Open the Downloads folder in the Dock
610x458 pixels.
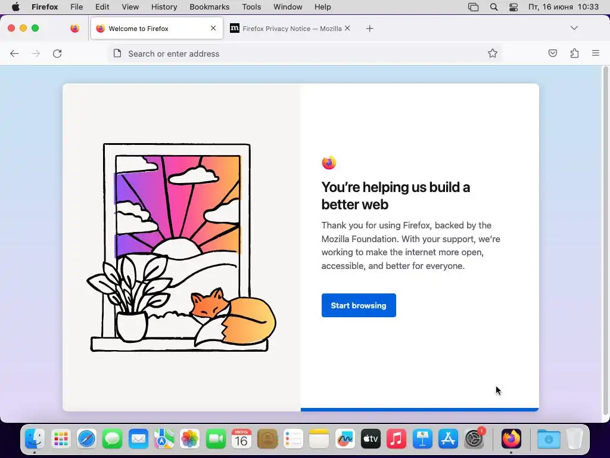tap(549, 439)
